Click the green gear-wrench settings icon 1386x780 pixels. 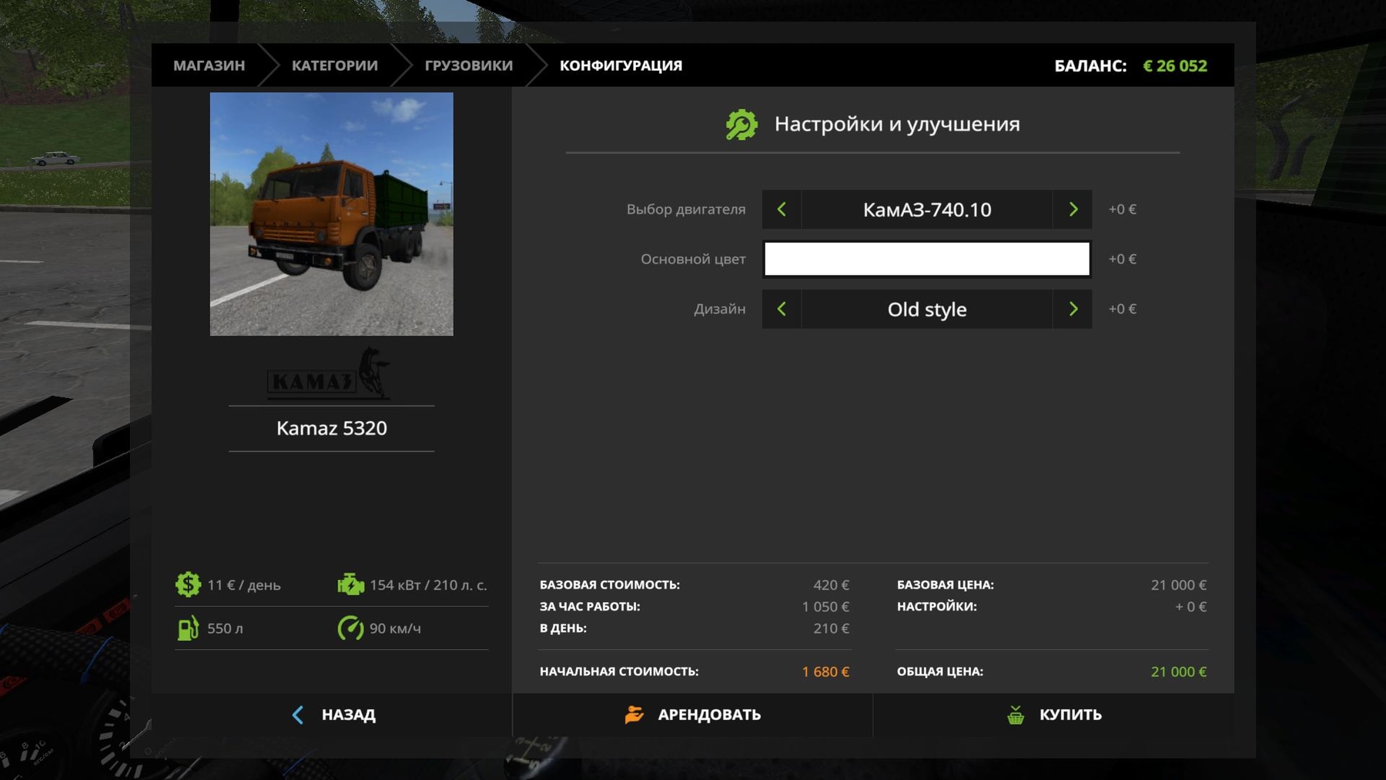[741, 125]
